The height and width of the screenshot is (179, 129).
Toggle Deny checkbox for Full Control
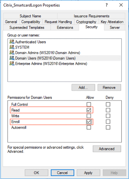(x=108, y=104)
